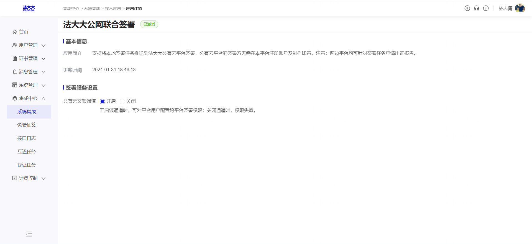Click 应用详情 breadcrumb text

pyautogui.click(x=134, y=9)
